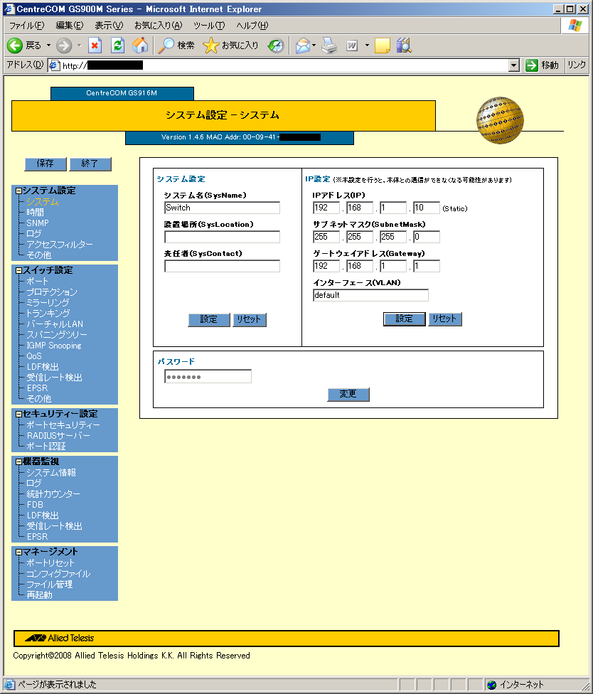
Task: Open Mail button dropdown arrow
Action: click(314, 45)
